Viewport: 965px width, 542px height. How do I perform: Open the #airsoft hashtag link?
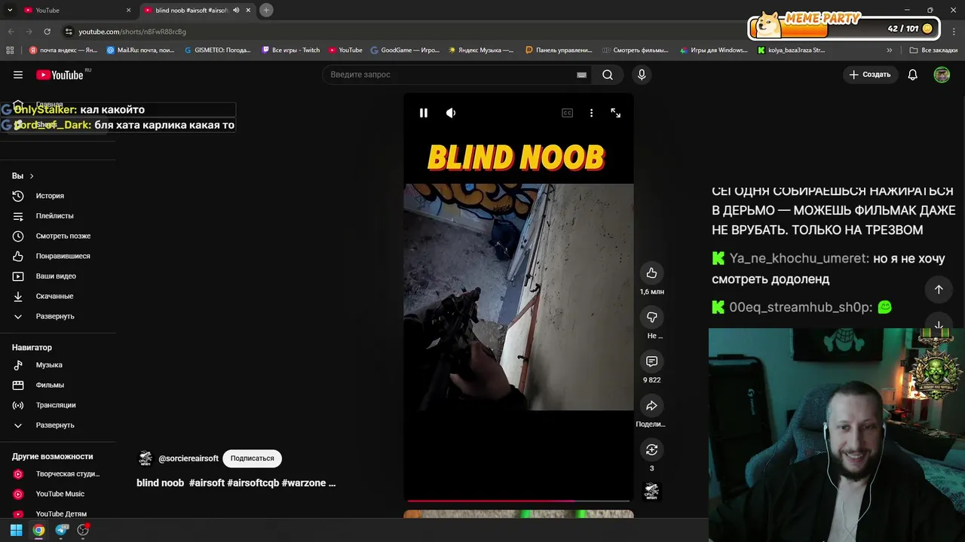pyautogui.click(x=207, y=483)
